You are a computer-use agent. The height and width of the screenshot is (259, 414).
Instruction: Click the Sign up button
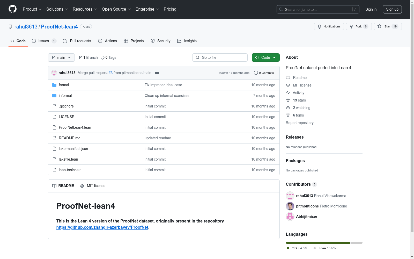pos(392,9)
